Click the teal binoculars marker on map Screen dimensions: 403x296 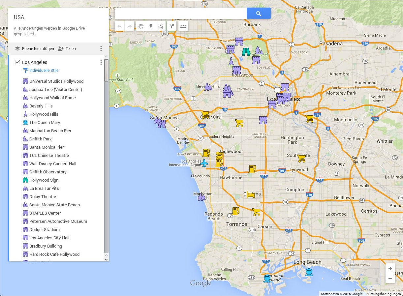[246, 52]
